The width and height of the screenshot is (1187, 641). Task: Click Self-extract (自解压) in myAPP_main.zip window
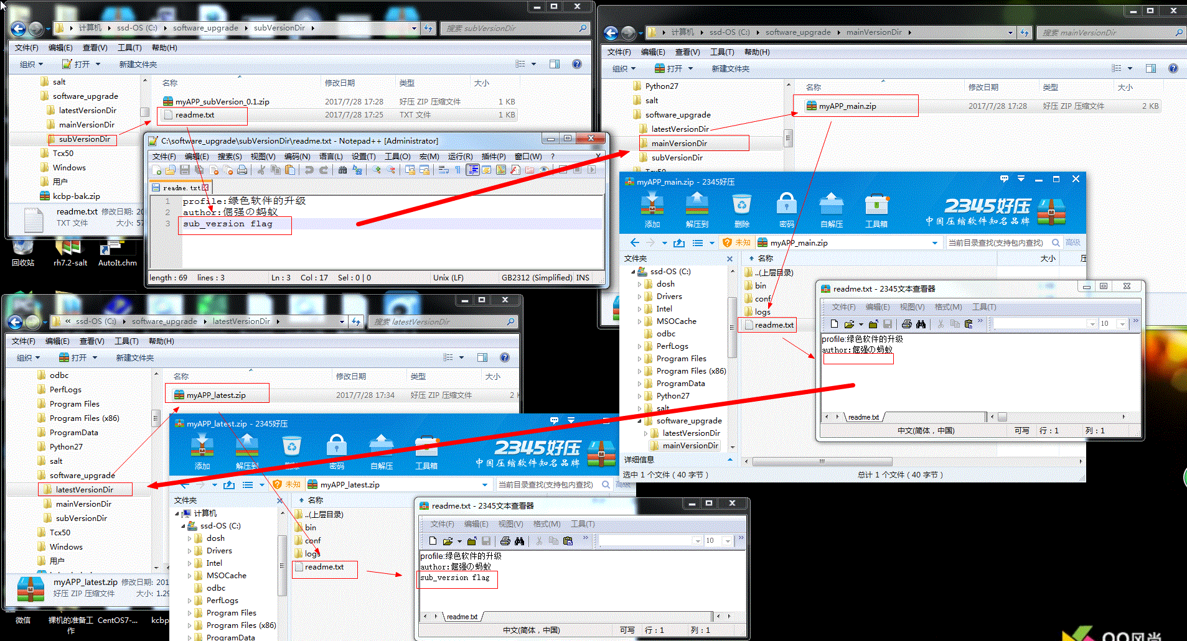(832, 210)
